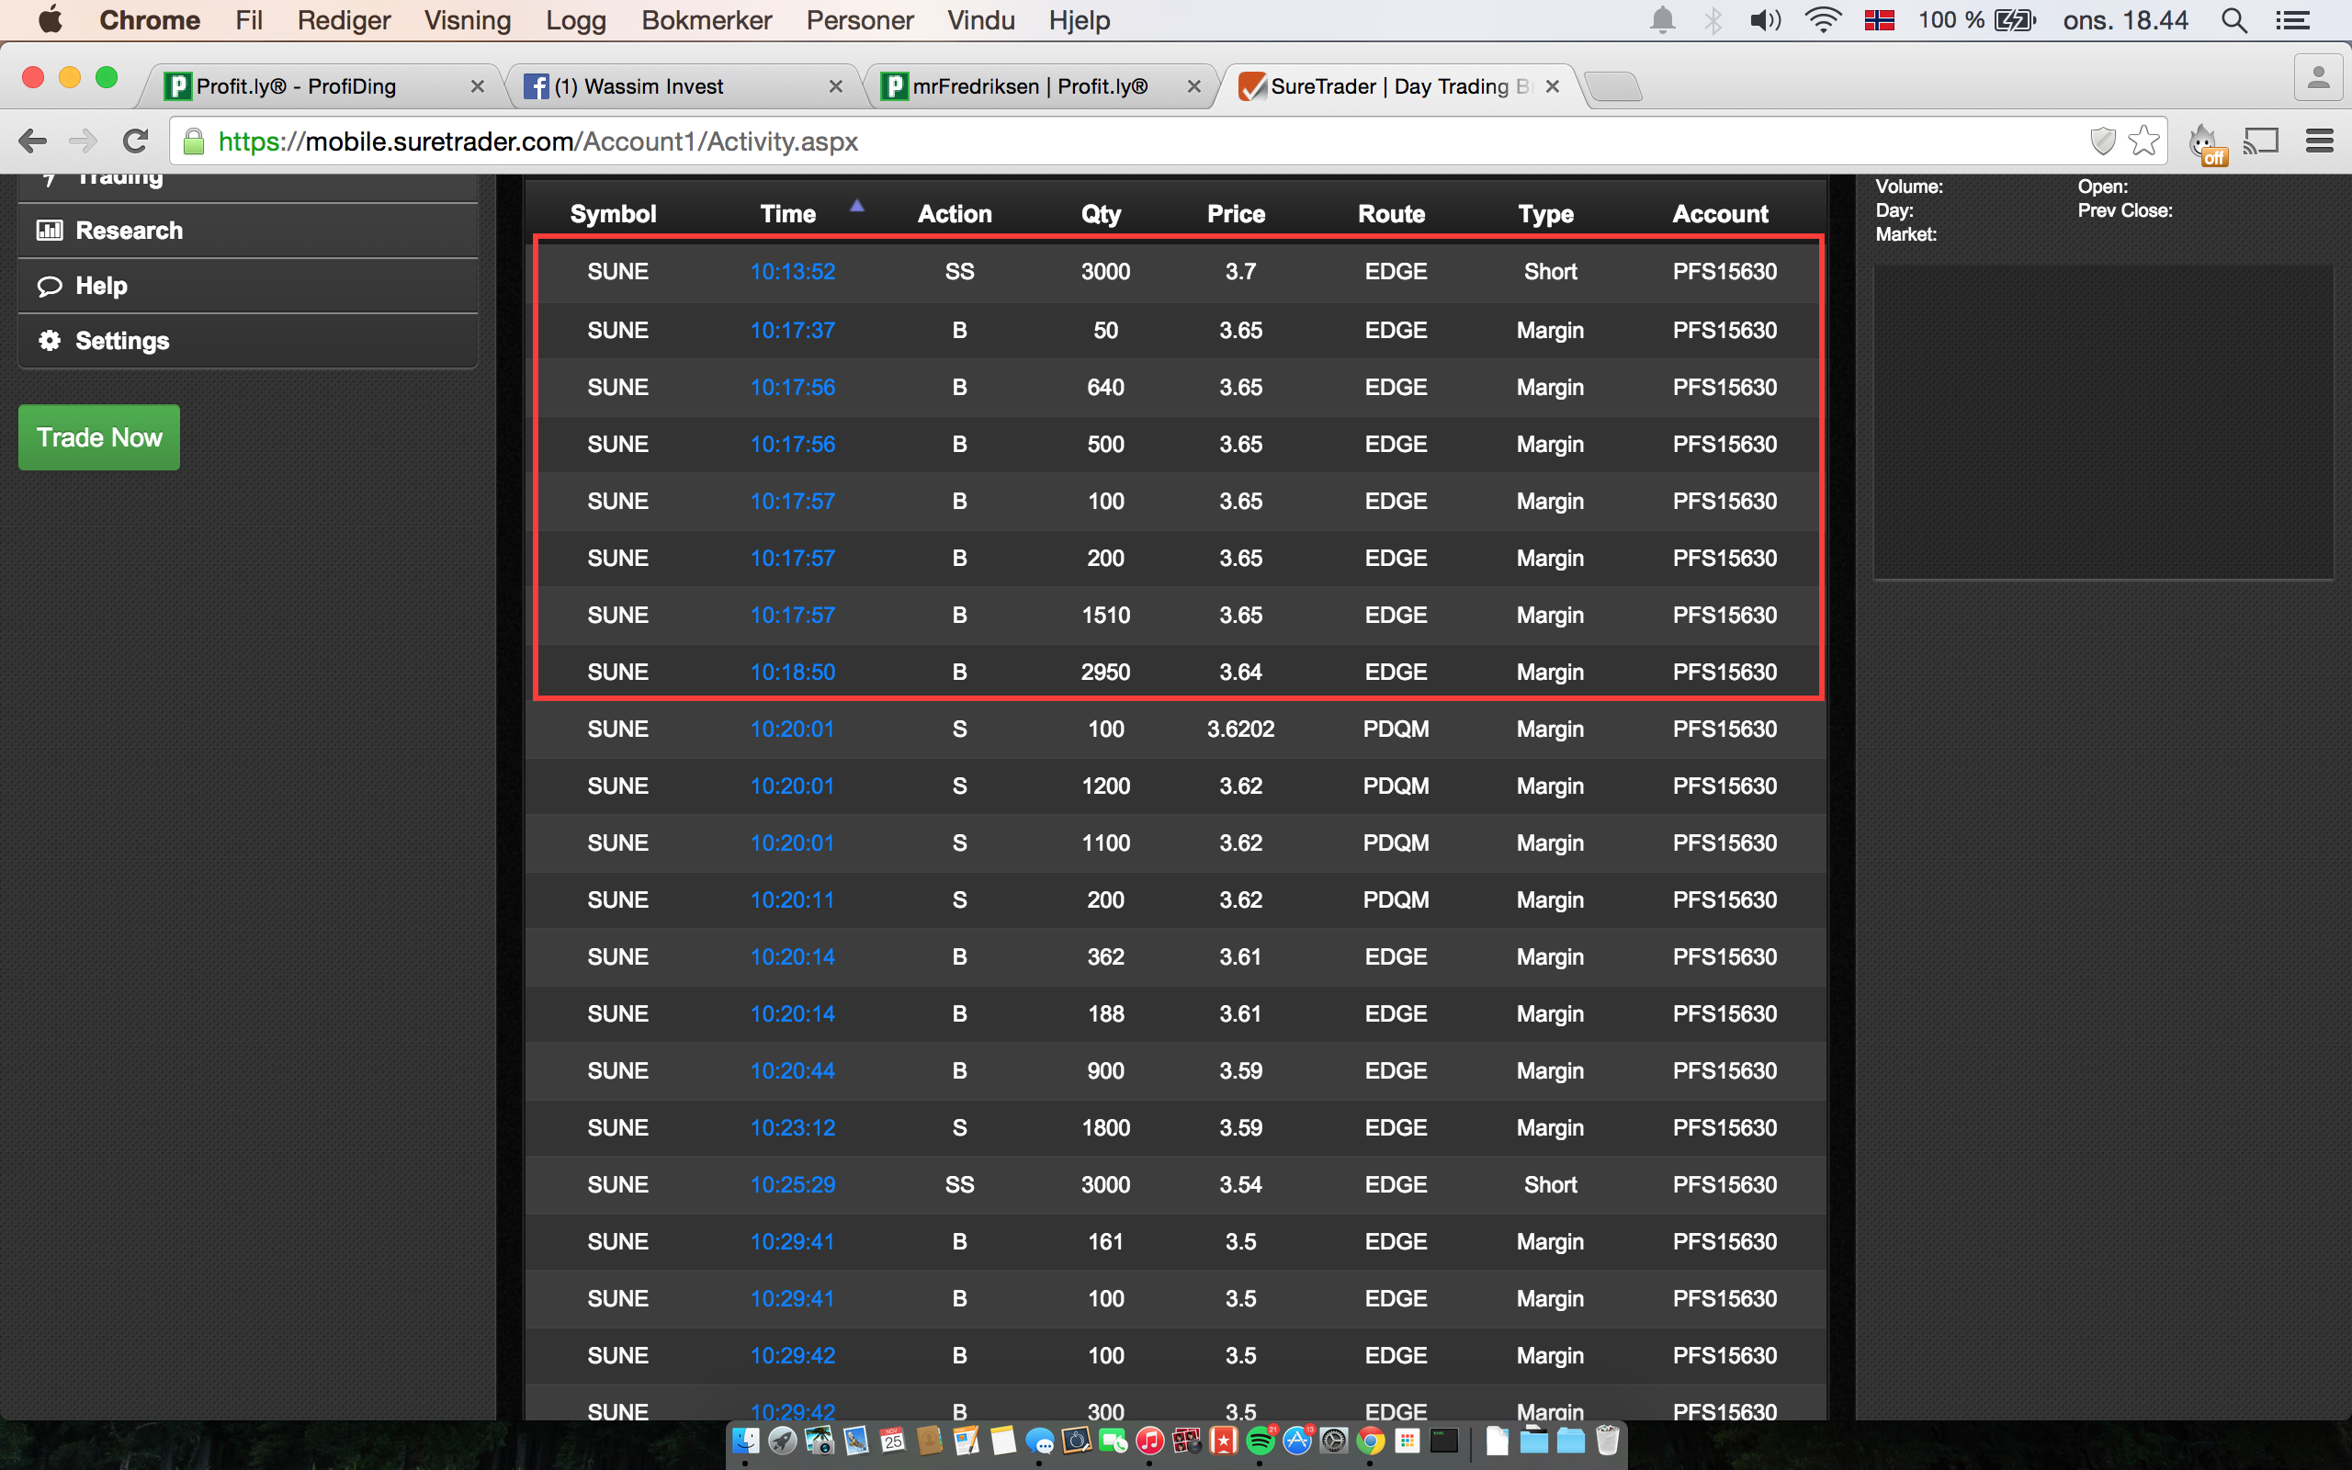Click the 10:13:52 time link

pyautogui.click(x=792, y=272)
